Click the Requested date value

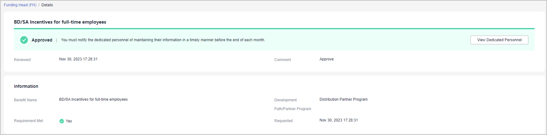[339, 120]
